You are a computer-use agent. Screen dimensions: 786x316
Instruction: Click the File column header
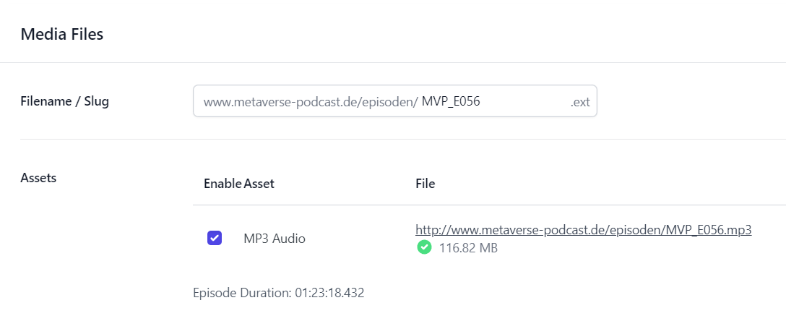click(x=425, y=184)
